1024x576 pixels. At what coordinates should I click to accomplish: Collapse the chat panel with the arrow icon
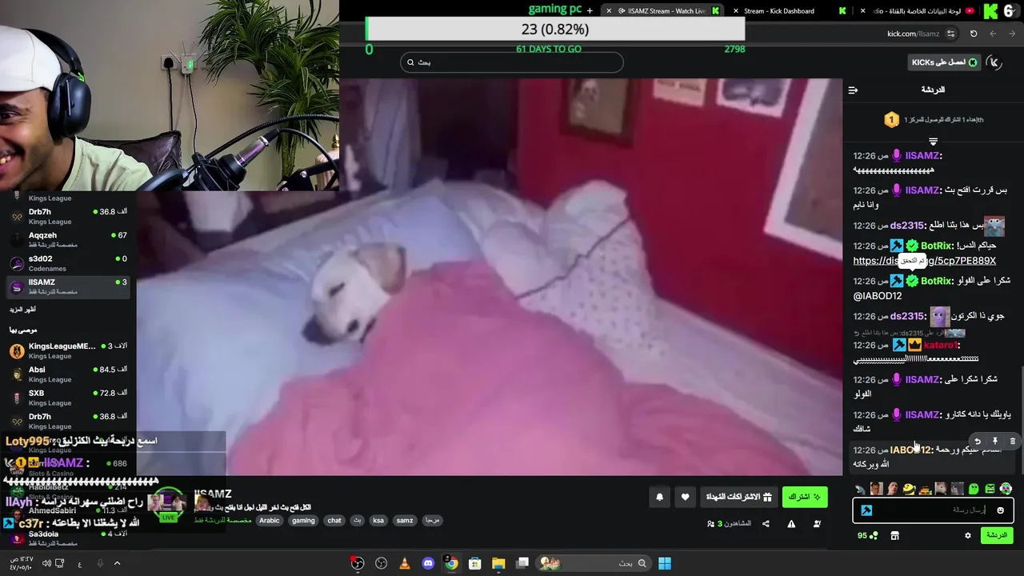pyautogui.click(x=853, y=90)
